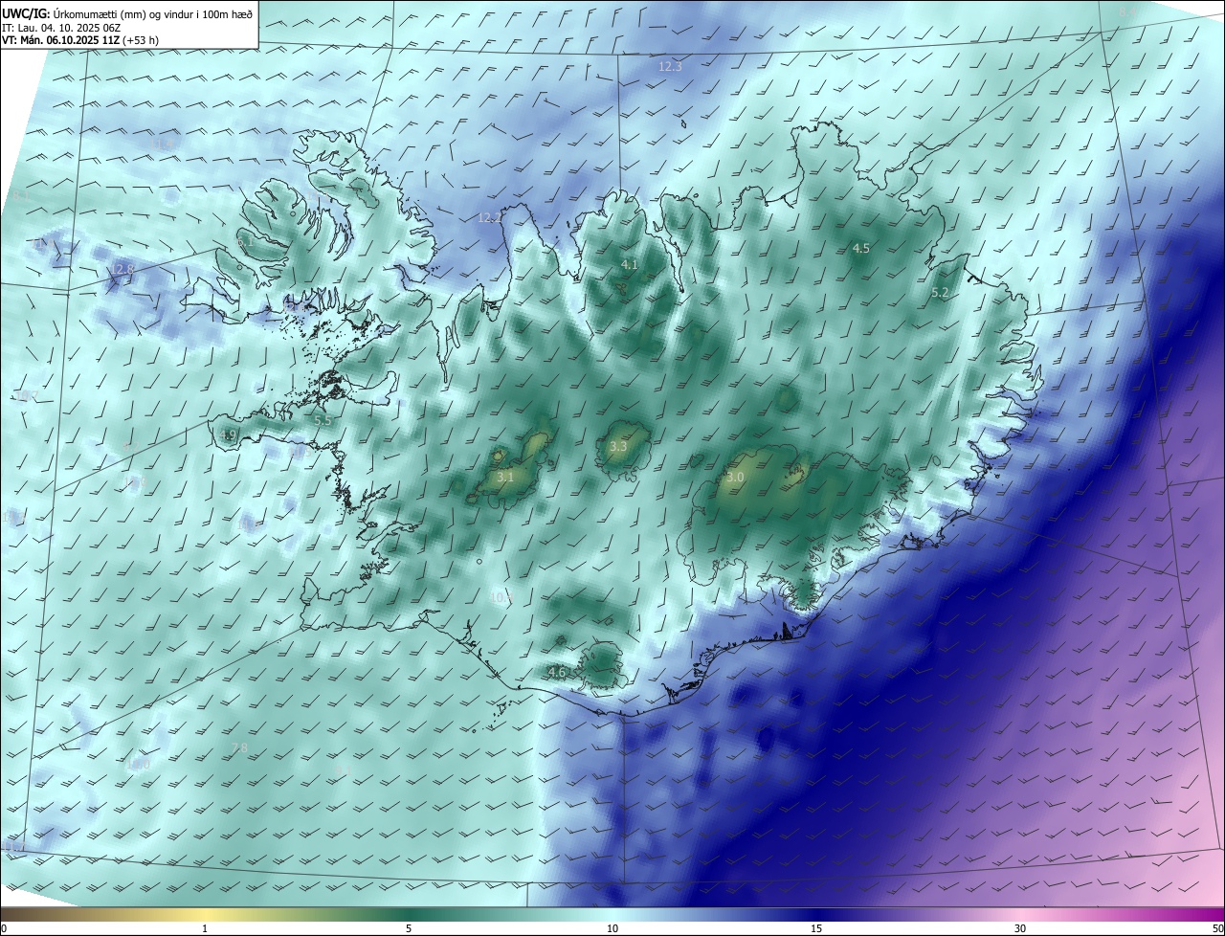Click the title 'UWC/IG: Úrkomumætti (mm) og vindur í 100m hæð'
1225x936 pixels.
point(128,12)
